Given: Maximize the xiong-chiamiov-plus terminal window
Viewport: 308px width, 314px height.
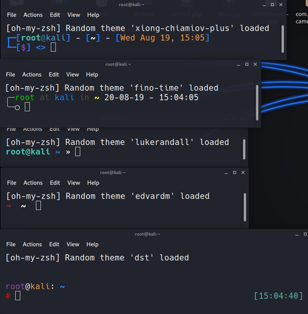Looking at the screenshot, I should (x=272, y=5).
